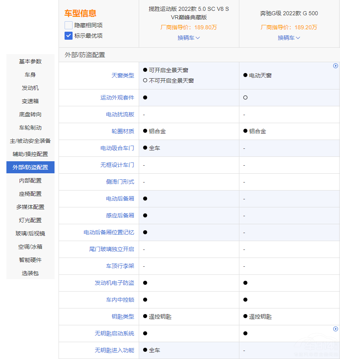Play the sunroof type demo video

pyautogui.click(x=336, y=65)
